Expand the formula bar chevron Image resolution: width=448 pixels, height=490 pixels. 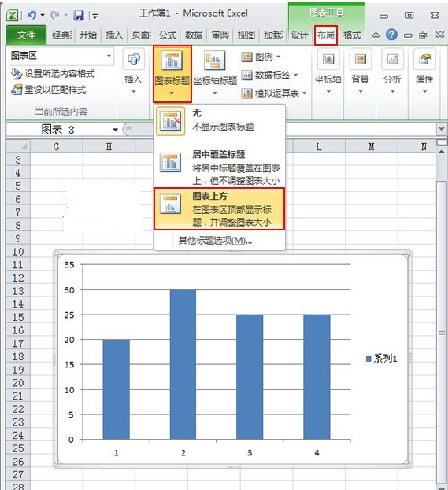tap(442, 129)
